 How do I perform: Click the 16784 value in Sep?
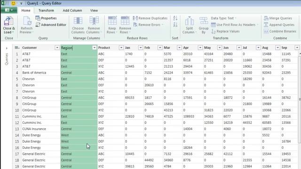286,141
